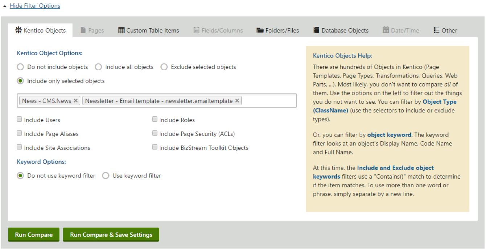Select Do not include objects radio
This screenshot has width=486, height=250.
(x=20, y=67)
